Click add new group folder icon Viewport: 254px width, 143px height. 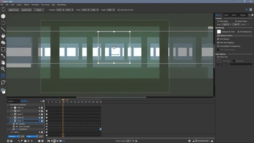[x=25, y=141]
